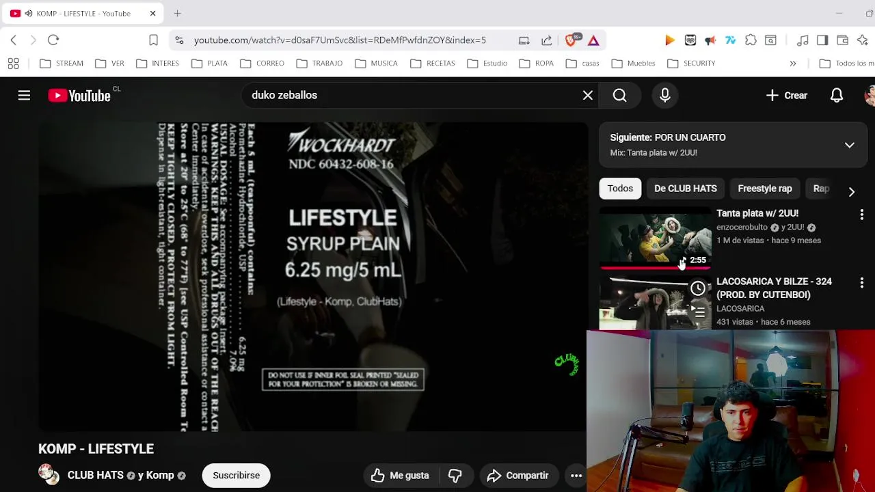875x492 pixels.
Task: Submit search with the magnifier button
Action: [619, 96]
